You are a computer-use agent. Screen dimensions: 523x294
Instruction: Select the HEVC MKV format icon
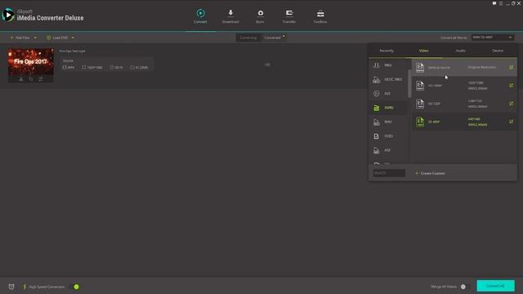pos(376,79)
